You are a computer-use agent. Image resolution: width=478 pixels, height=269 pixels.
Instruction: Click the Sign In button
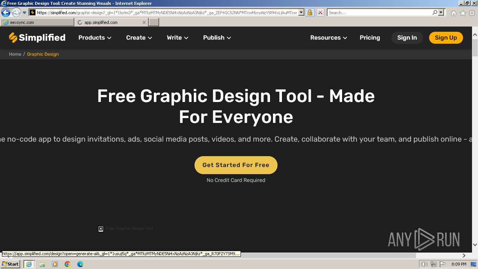click(407, 38)
